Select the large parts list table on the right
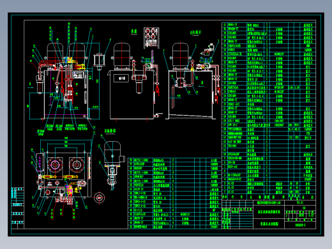The image size is (332, 249). pyautogui.click(x=269, y=111)
